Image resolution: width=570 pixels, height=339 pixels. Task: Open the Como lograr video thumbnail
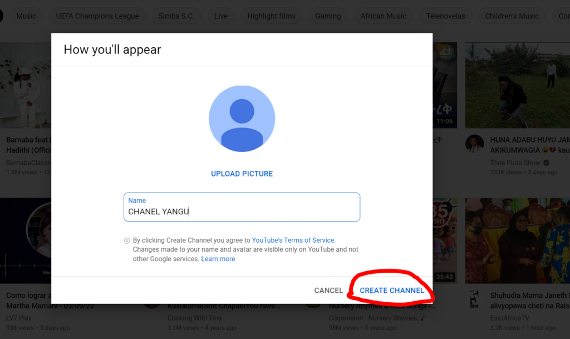26,240
